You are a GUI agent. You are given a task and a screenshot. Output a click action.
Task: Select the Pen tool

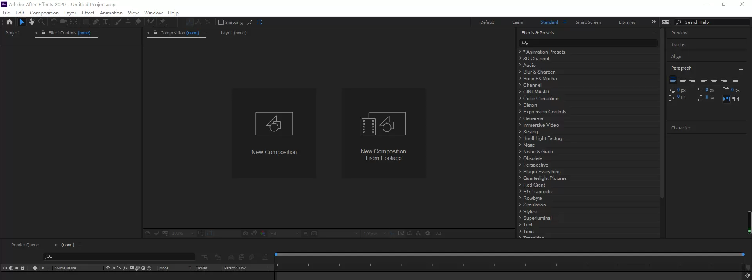96,22
